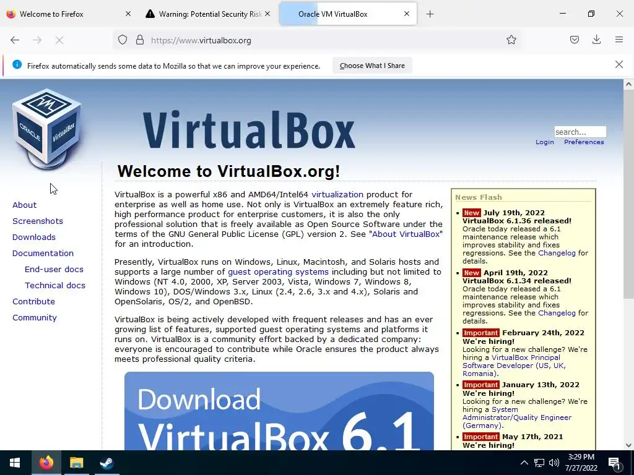Screen dimensions: 634x475
Task: Click the "News Flash" heading
Action: coord(479,197)
